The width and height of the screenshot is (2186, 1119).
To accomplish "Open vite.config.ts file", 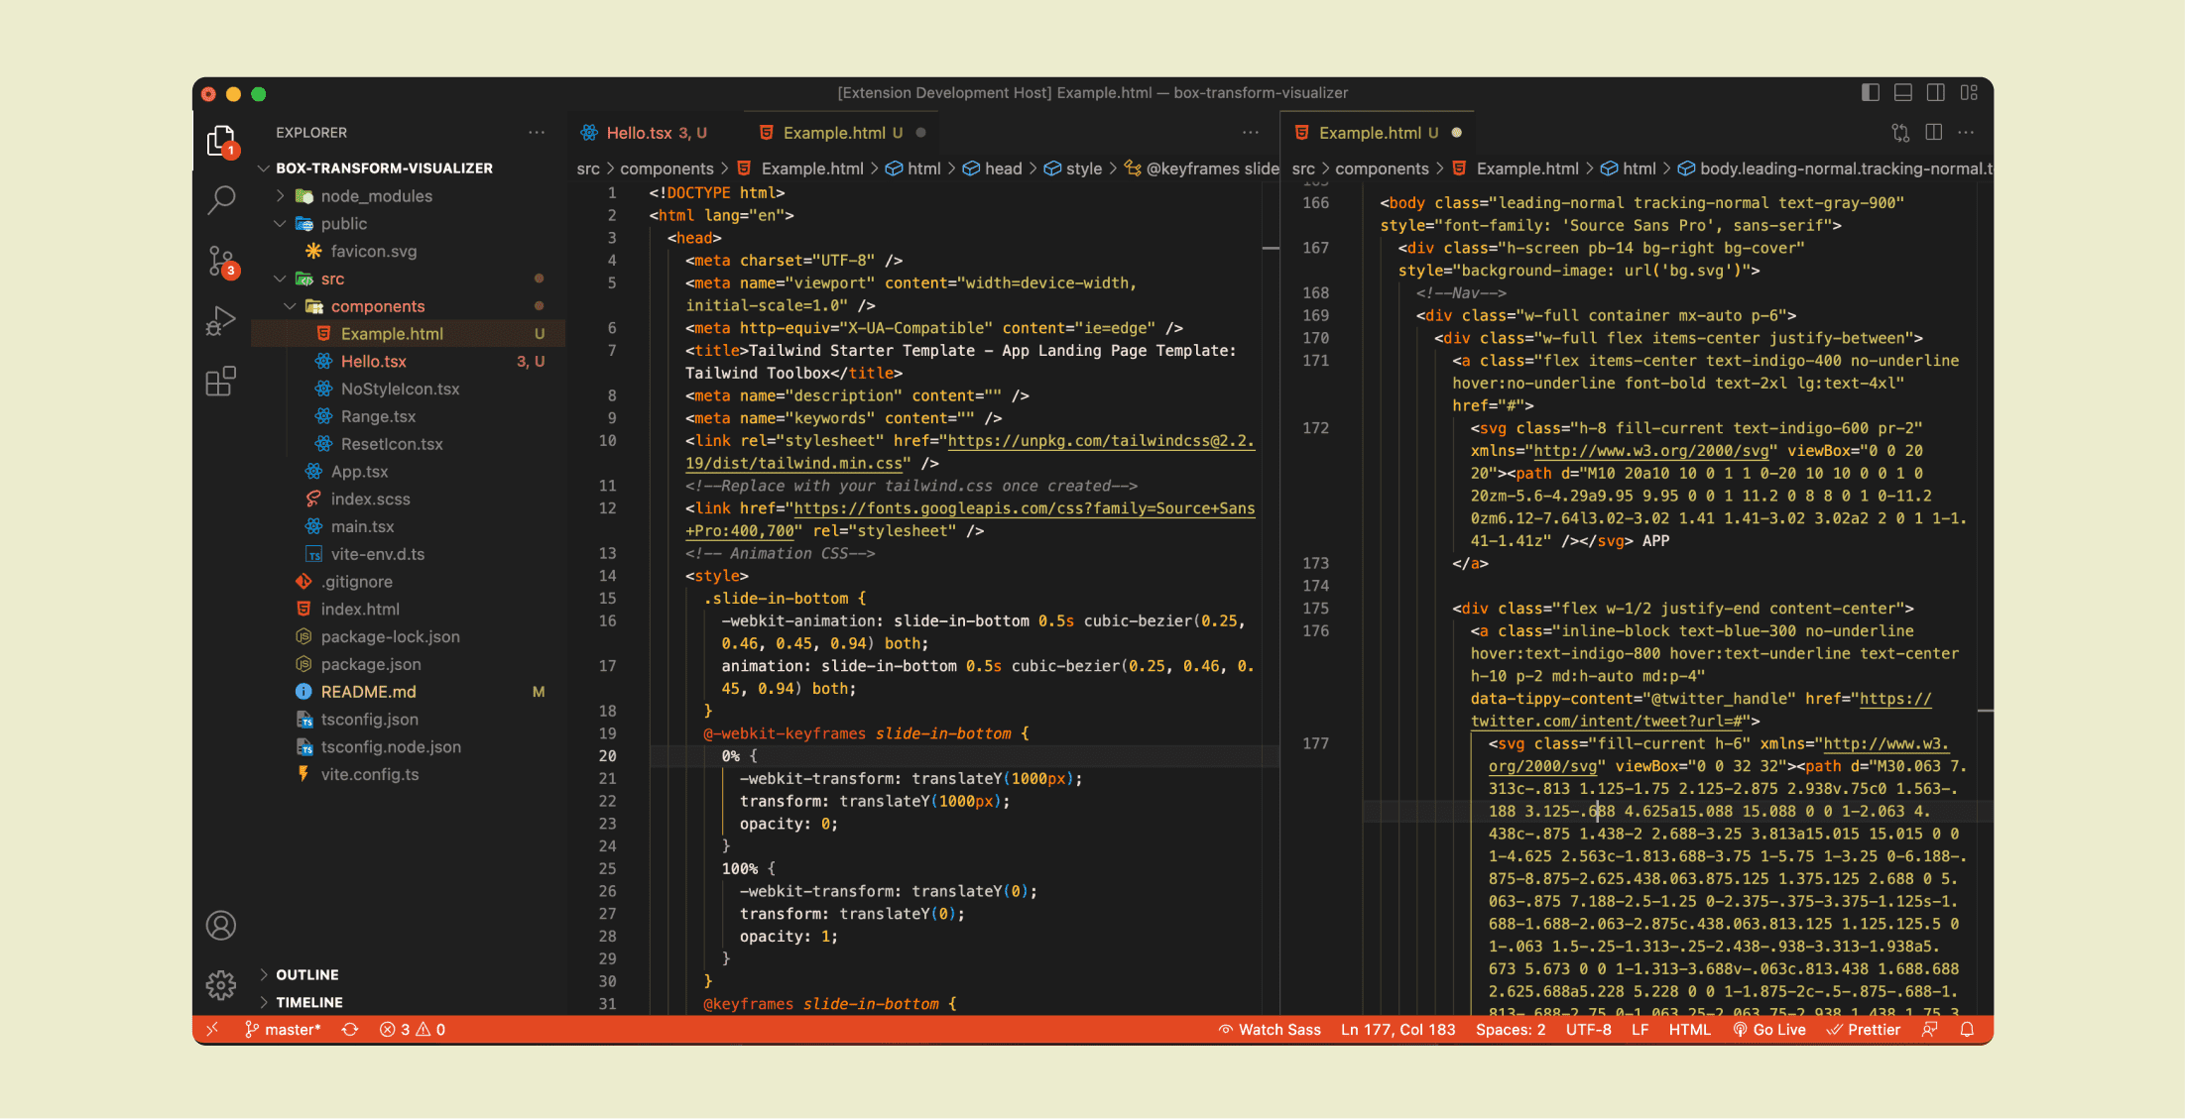I will coord(369,774).
